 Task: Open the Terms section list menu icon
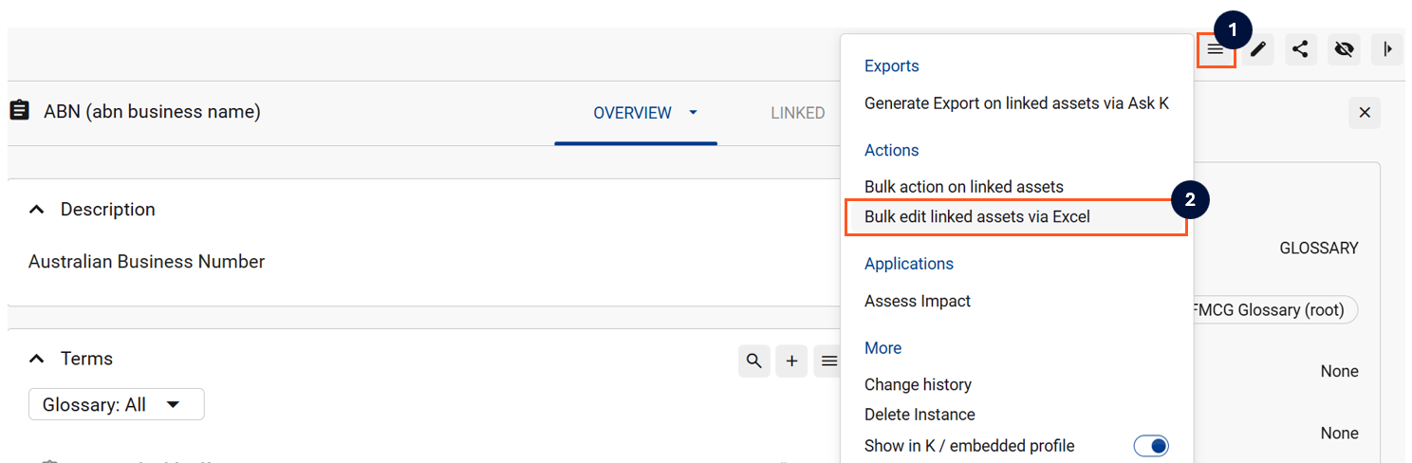coord(828,361)
